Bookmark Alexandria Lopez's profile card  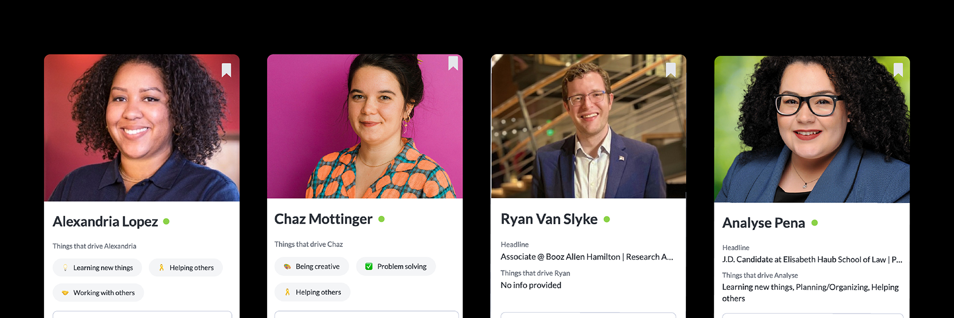[x=226, y=70]
